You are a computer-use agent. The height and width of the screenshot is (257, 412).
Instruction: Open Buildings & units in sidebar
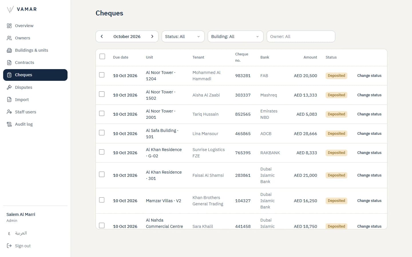click(x=35, y=50)
